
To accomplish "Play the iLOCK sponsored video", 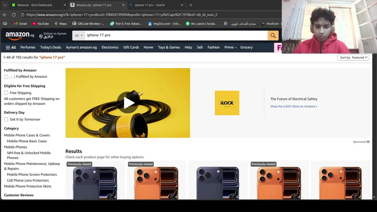I will [128, 103].
